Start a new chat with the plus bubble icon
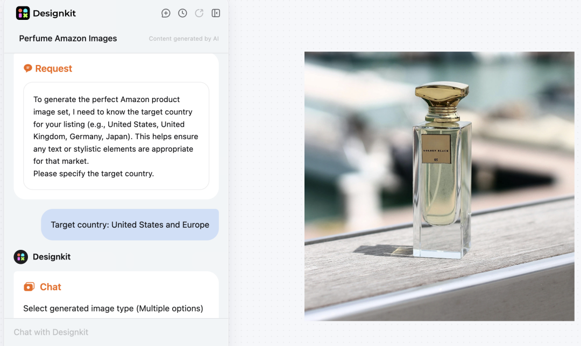 (x=166, y=13)
